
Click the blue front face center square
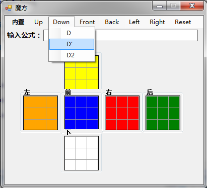click(81, 114)
